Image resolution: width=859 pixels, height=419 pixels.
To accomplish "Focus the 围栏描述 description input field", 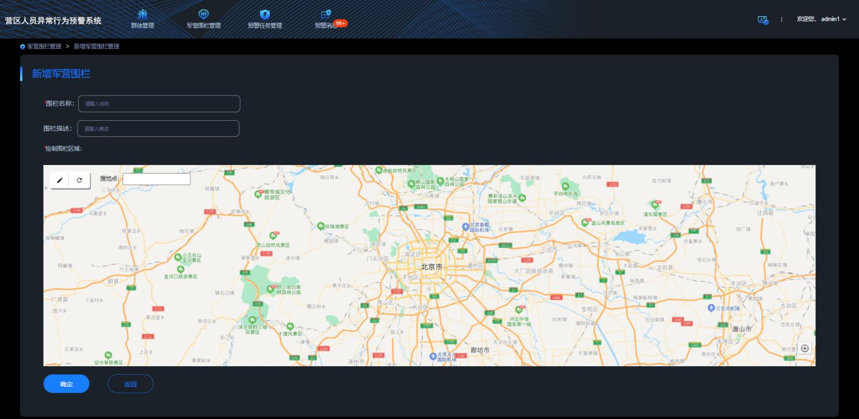I will 158,129.
